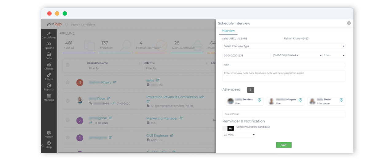Open the Select Interview Type dropdown
The width and height of the screenshot is (389, 161).
pyautogui.click(x=284, y=46)
